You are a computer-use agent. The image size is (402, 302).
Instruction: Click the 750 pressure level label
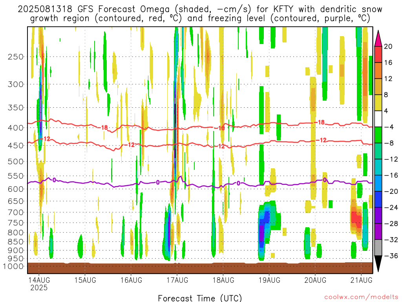[16, 223]
